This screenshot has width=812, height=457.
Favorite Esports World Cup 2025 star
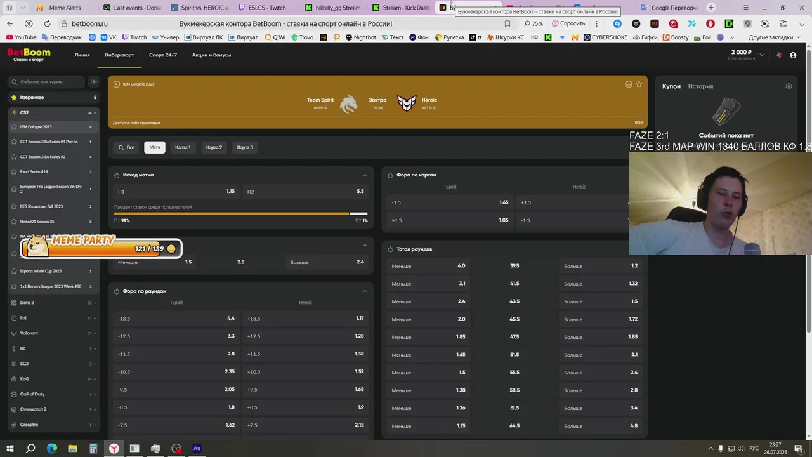point(14,271)
